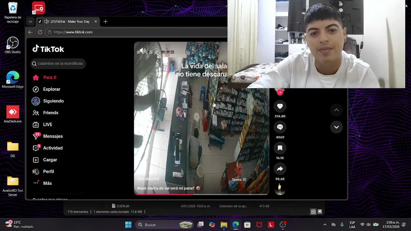Click the microphone tray icon
The width and height of the screenshot is (411, 231).
click(342, 225)
